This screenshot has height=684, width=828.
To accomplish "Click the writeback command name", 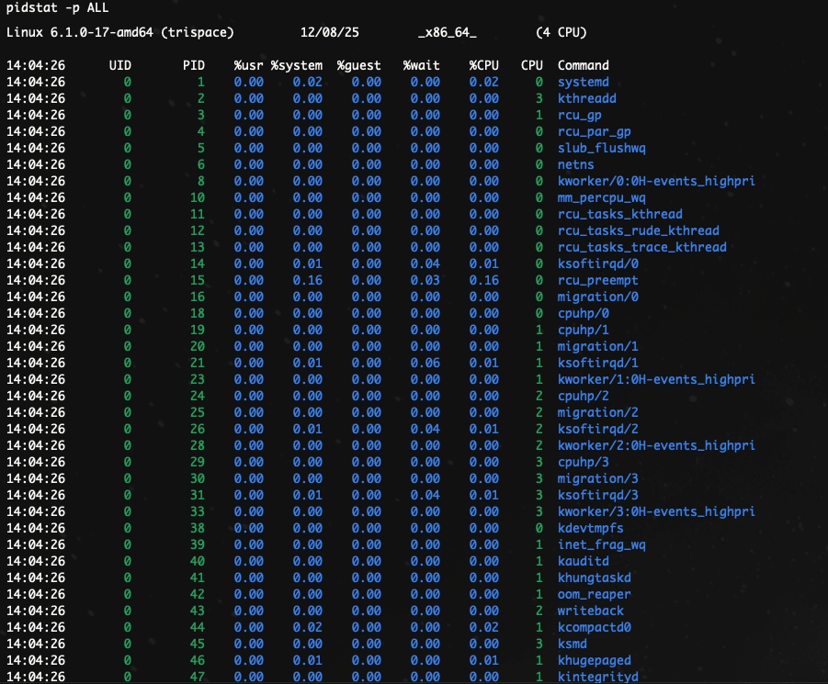I will [x=590, y=611].
